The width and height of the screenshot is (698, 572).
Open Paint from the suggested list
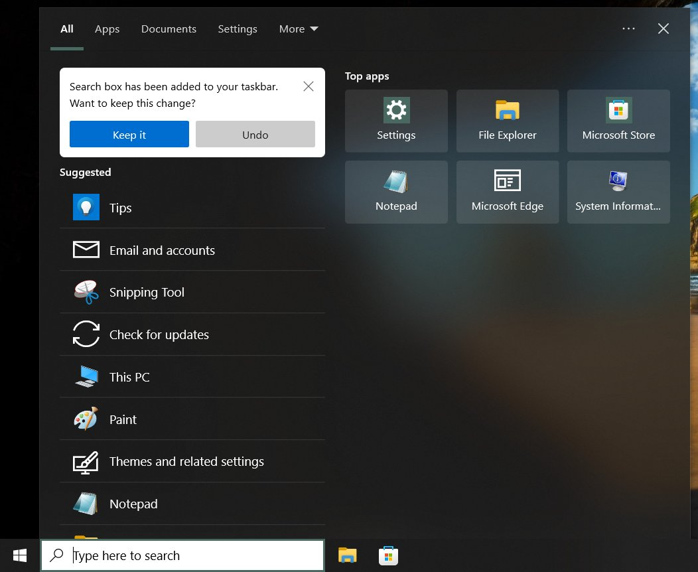192,419
